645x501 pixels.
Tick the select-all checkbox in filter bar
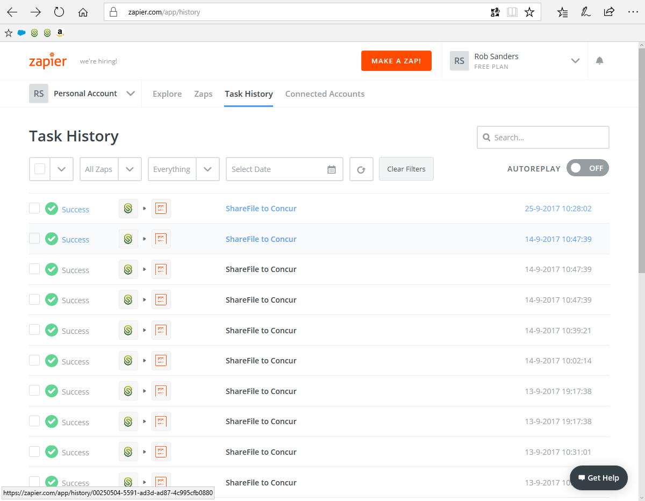pyautogui.click(x=40, y=169)
